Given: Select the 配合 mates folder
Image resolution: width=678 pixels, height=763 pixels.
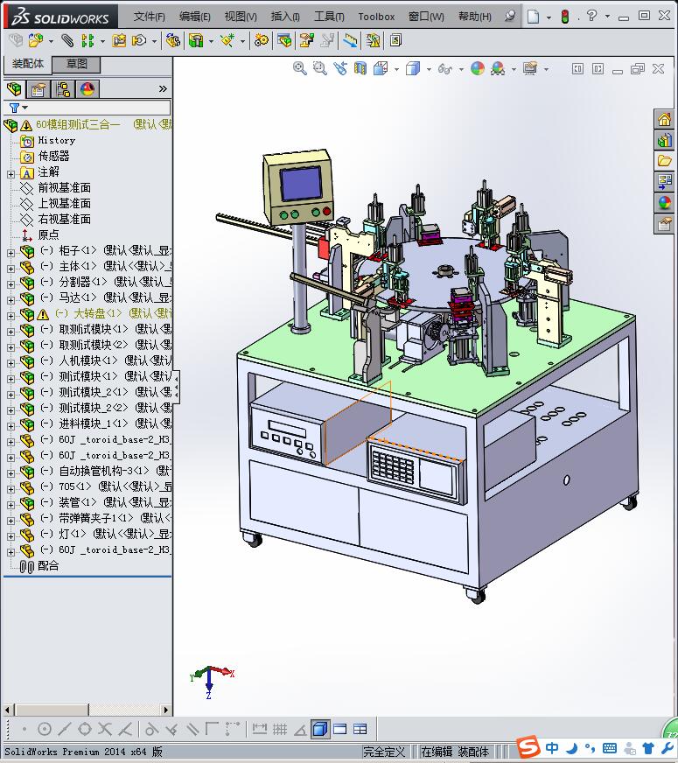Looking at the screenshot, I should [47, 566].
